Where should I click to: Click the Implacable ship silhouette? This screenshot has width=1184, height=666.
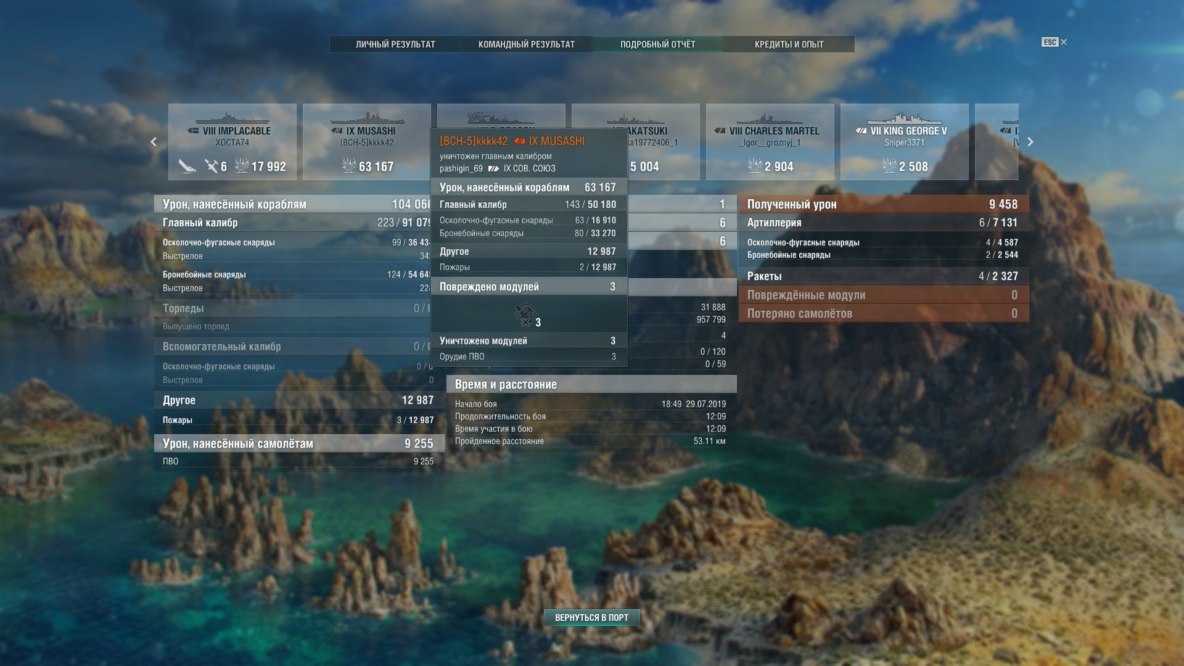point(232,118)
